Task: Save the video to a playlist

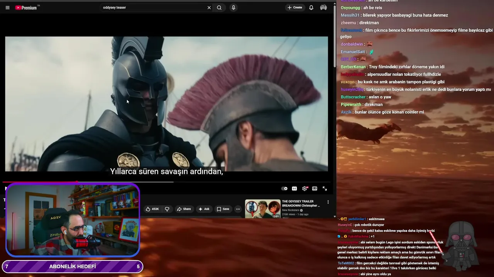Action: pyautogui.click(x=223, y=209)
